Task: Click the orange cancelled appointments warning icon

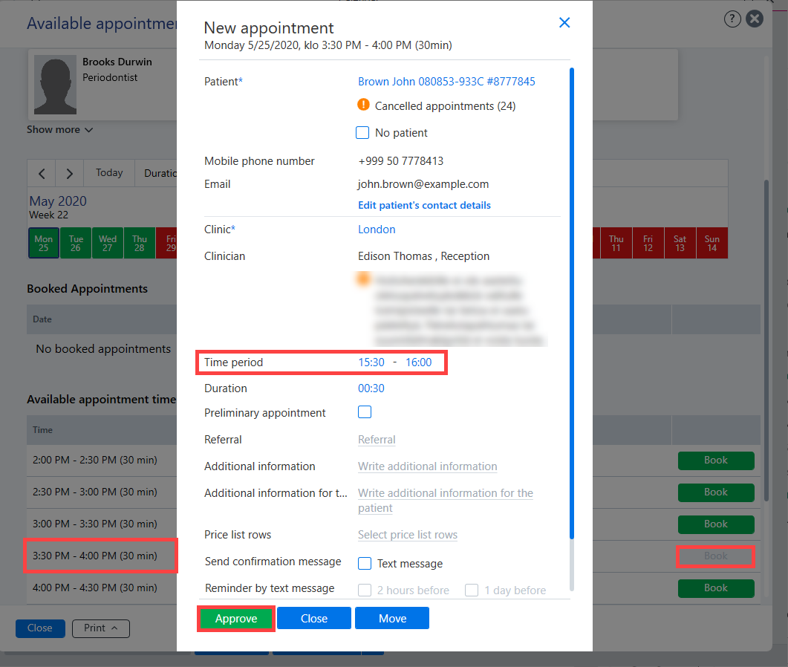Action: (363, 105)
